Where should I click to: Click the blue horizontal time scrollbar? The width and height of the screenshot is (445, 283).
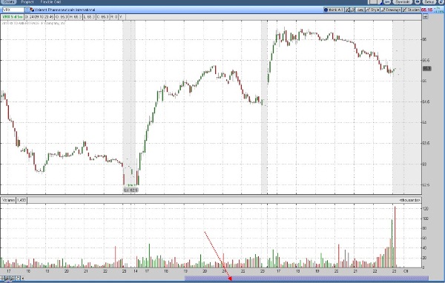coord(306,279)
